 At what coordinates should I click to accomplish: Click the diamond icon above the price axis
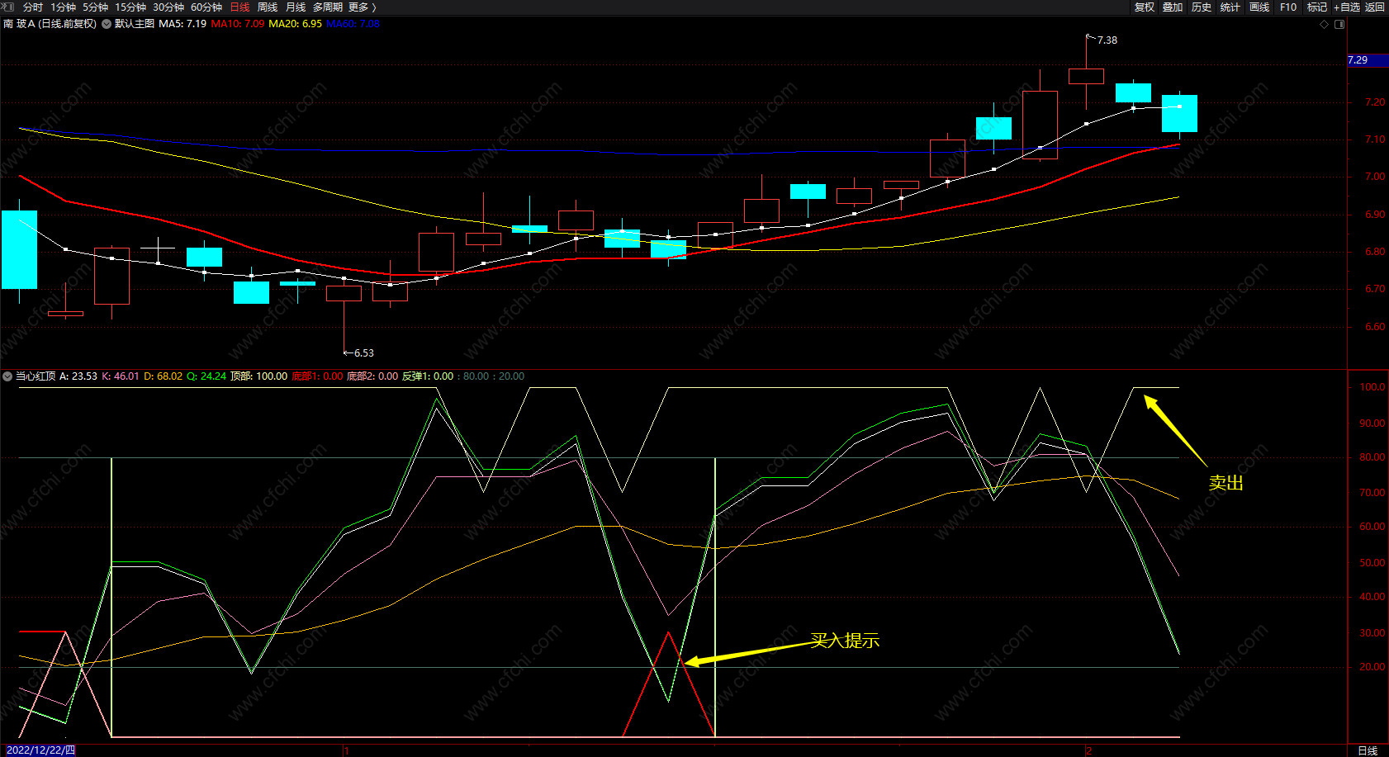pos(1325,24)
